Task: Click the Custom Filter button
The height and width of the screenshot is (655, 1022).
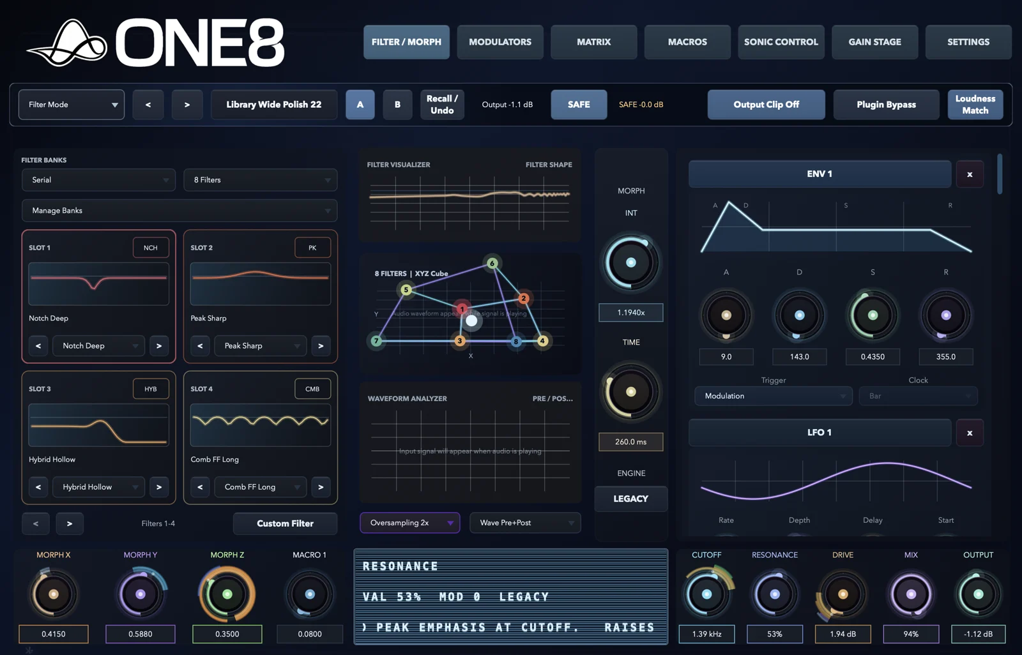Action: pos(285,523)
